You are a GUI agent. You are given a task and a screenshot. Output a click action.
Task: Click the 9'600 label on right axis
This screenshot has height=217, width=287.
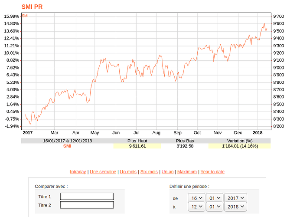coord(279,23)
